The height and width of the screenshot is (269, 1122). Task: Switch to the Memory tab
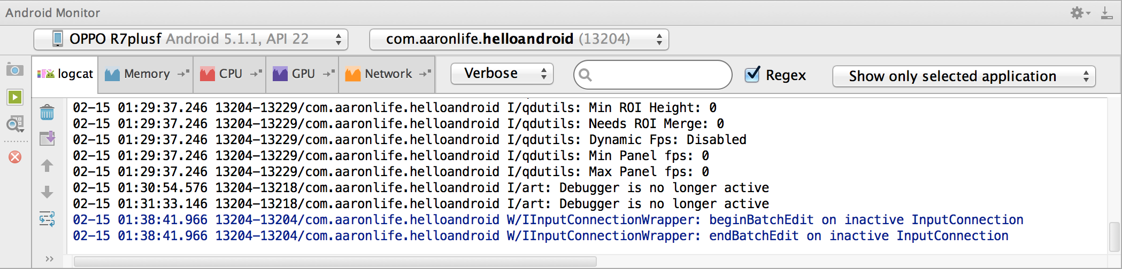[x=146, y=74]
